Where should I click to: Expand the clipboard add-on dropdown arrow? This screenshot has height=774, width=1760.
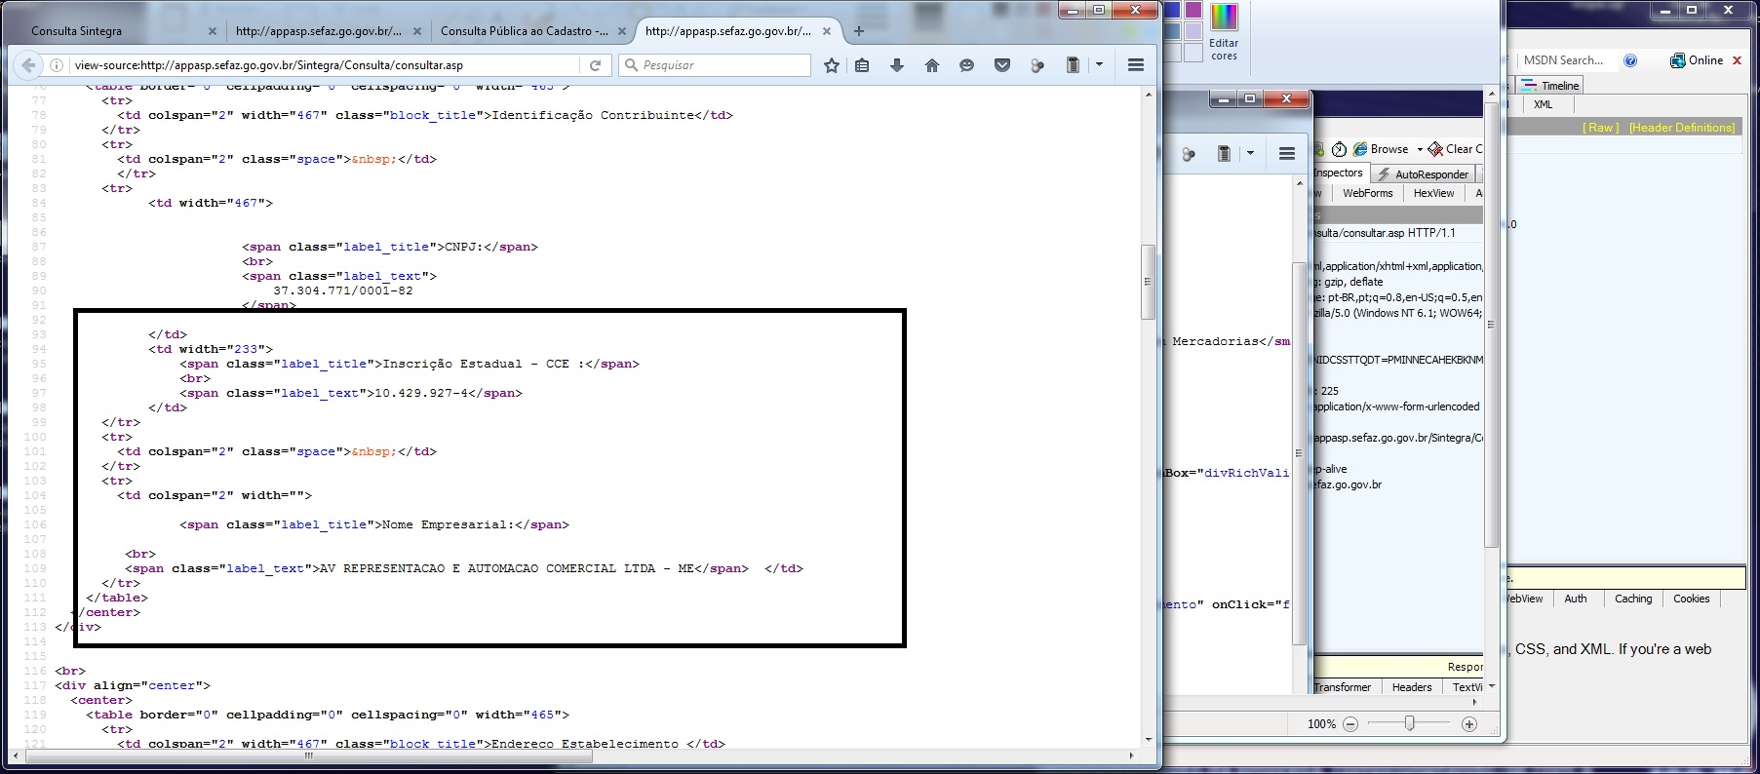(1099, 65)
